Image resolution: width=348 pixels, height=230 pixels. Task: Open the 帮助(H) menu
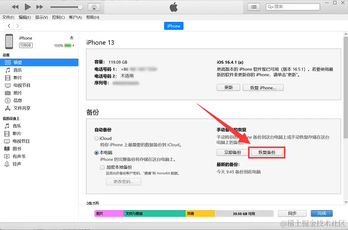[92, 17]
